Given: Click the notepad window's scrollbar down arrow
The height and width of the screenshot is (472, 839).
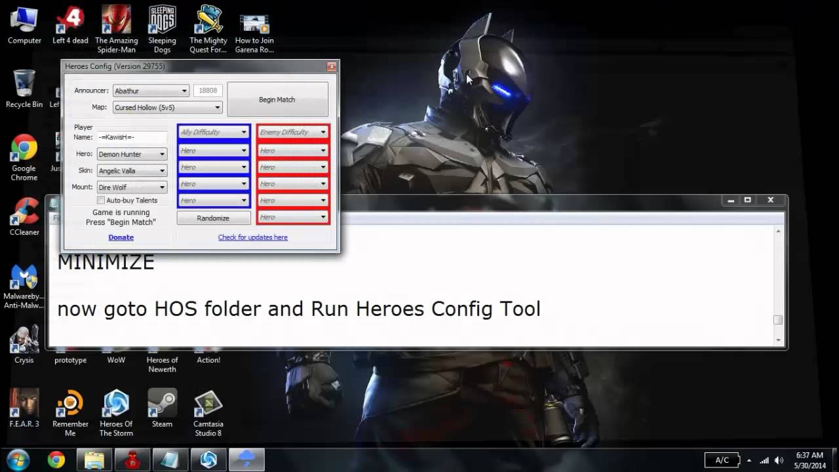Looking at the screenshot, I should tap(779, 340).
